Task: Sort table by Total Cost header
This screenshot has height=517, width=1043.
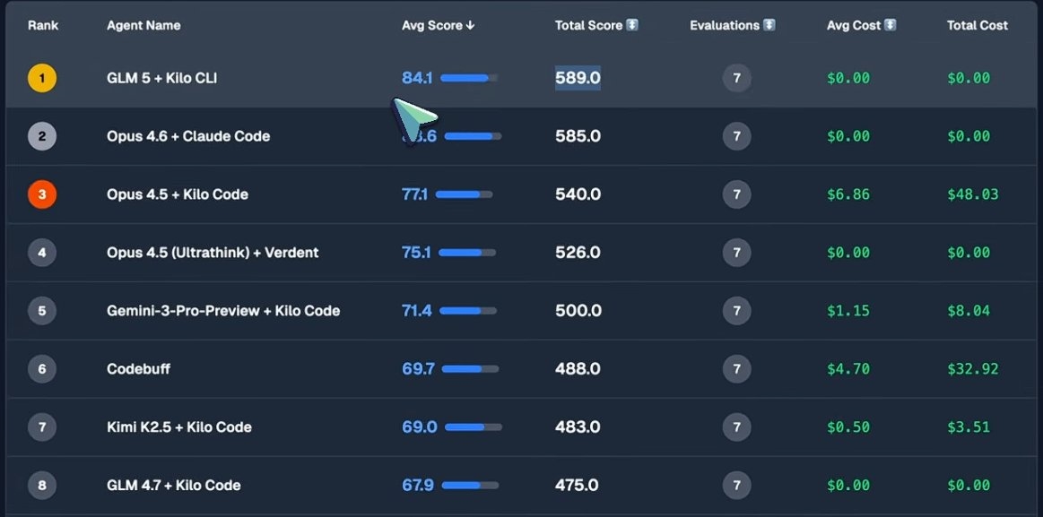Action: 977,25
